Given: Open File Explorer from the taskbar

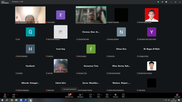Looking at the screenshot, I should click(x=16, y=100).
